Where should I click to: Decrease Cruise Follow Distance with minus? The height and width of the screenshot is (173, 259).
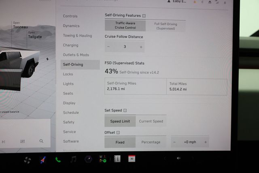(x=108, y=47)
